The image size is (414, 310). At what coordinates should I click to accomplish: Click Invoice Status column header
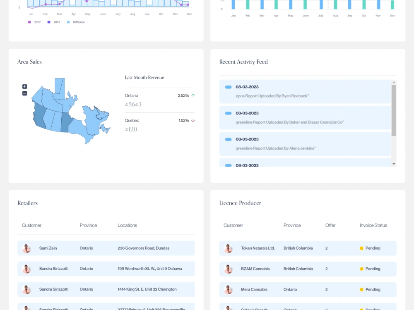373,225
